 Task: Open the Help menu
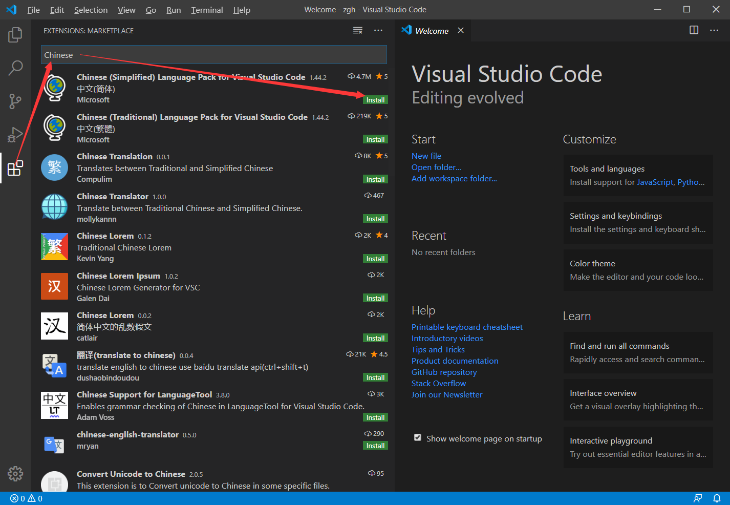pyautogui.click(x=242, y=10)
